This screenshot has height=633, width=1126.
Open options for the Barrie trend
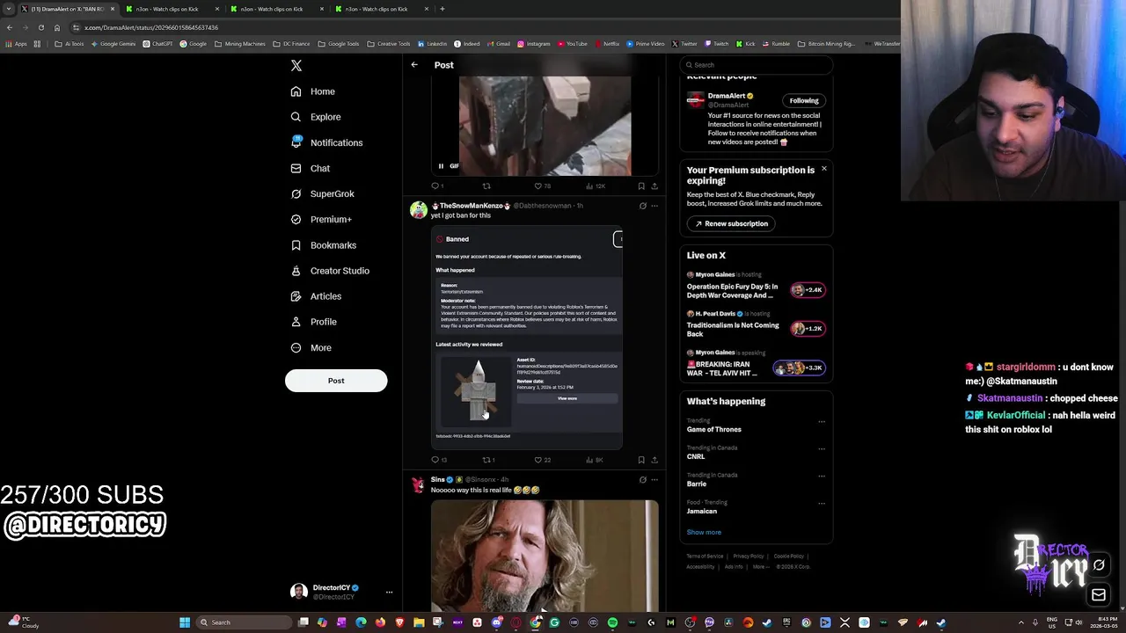822,476
